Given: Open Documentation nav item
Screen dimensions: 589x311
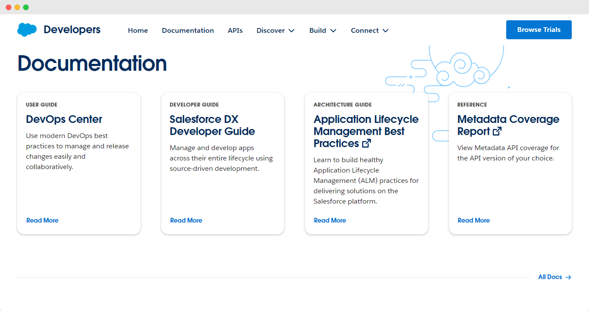Looking at the screenshot, I should [x=188, y=31].
